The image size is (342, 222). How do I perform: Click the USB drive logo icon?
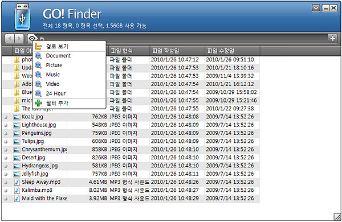pos(22,17)
